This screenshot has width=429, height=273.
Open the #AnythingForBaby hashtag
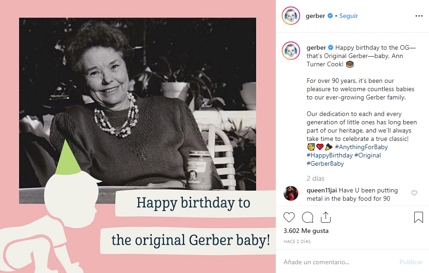coord(361,147)
